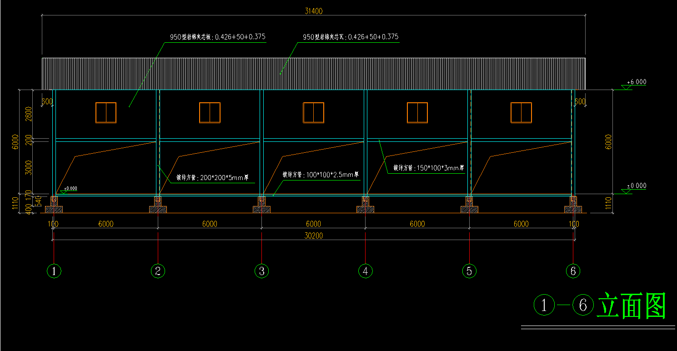Click the window between axes 3 and 4
Screen dimensions: 677x351
(x=314, y=113)
